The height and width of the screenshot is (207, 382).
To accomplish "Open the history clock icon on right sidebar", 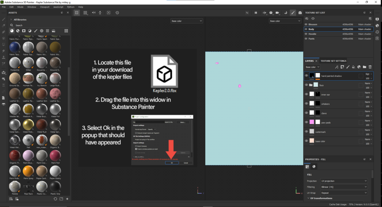I will click(377, 32).
